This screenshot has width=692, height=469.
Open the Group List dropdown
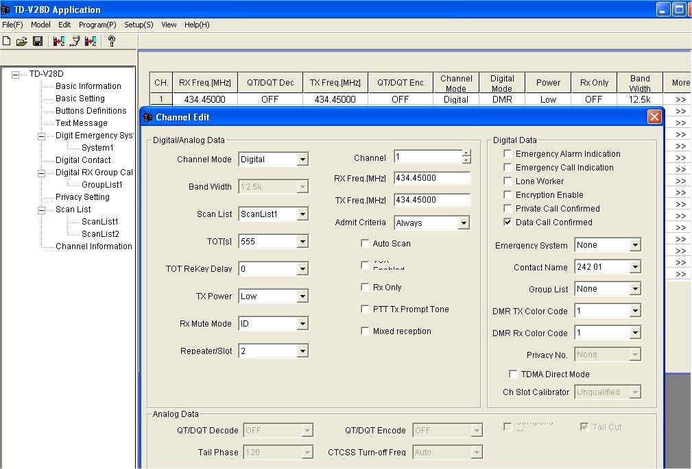point(634,289)
